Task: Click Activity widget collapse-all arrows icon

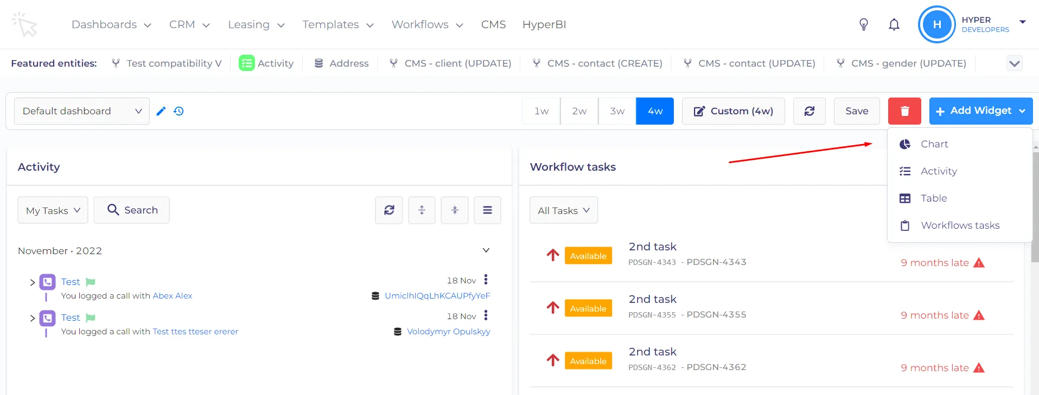Action: pyautogui.click(x=455, y=210)
